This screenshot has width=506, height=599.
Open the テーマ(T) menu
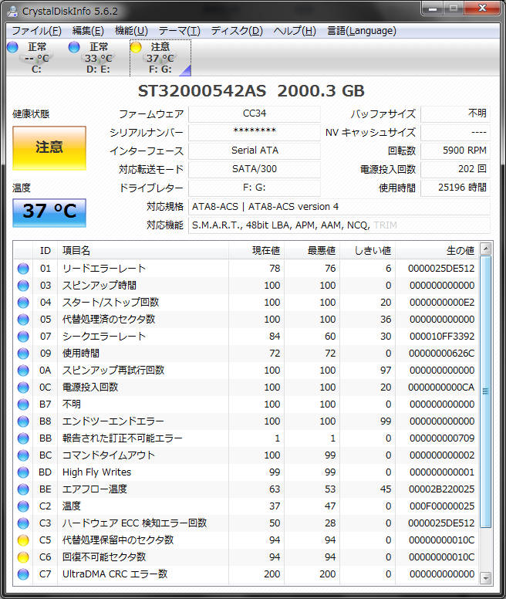tap(180, 31)
